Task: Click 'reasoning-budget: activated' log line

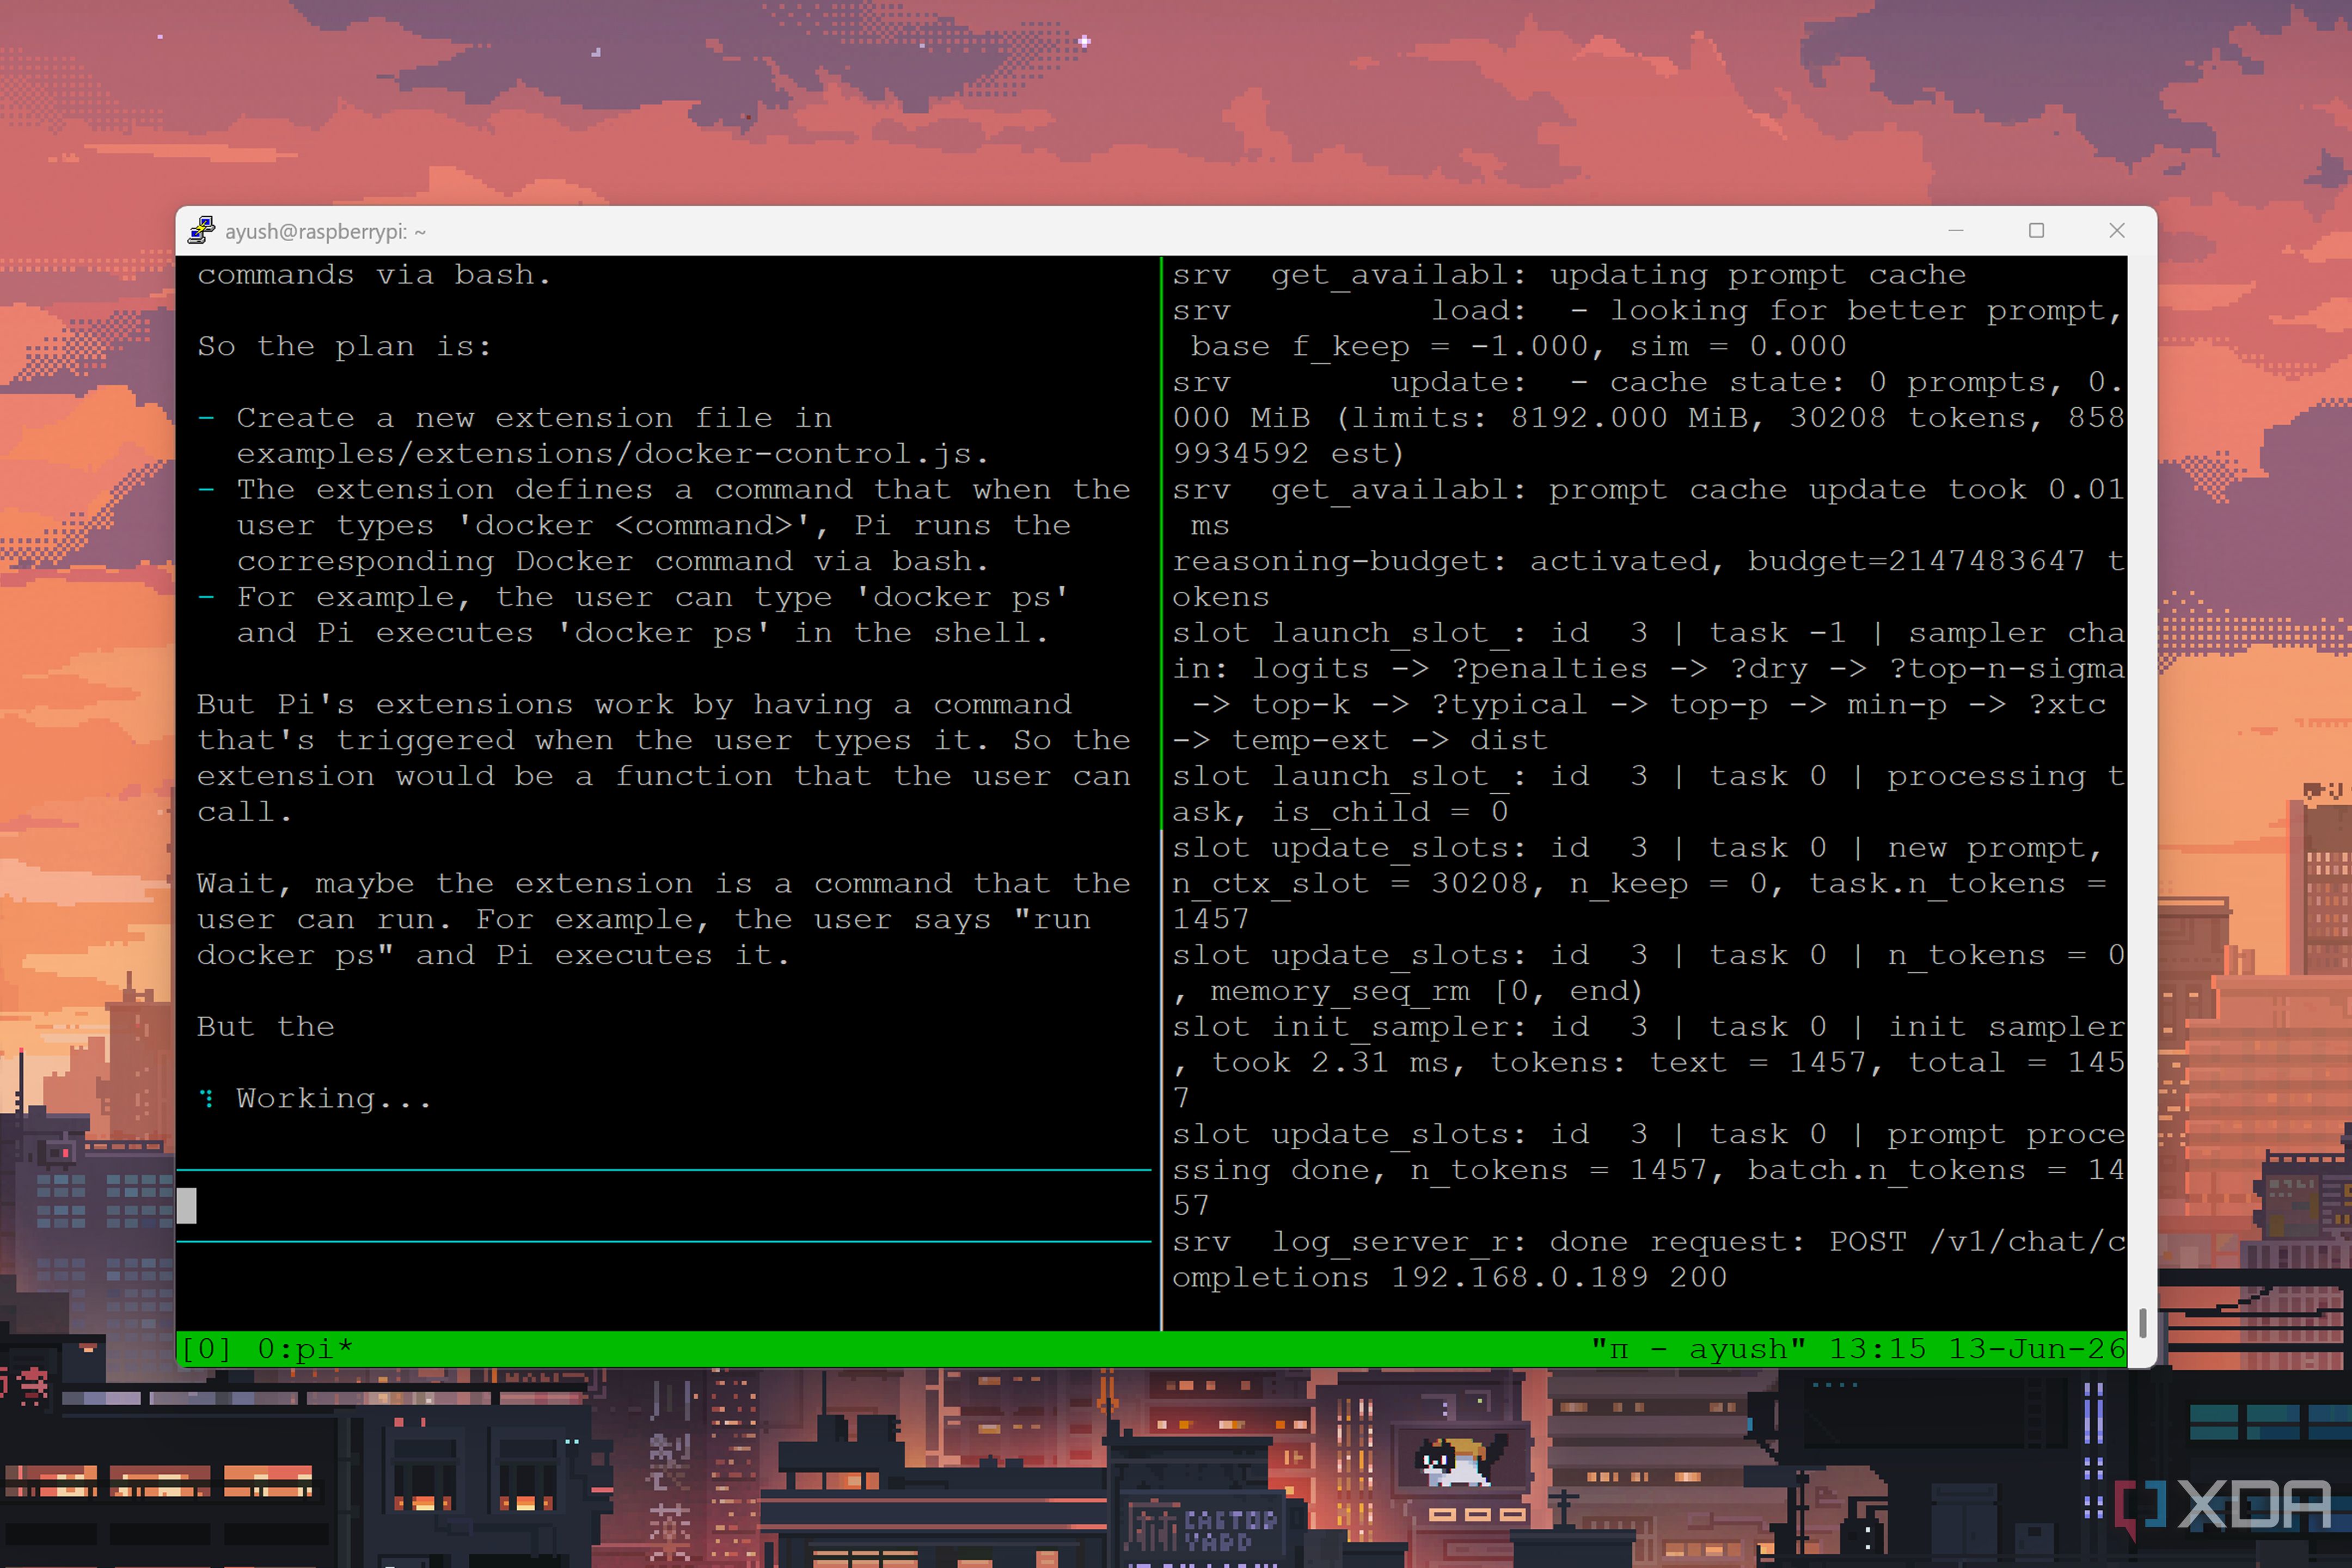Action: click(1648, 561)
